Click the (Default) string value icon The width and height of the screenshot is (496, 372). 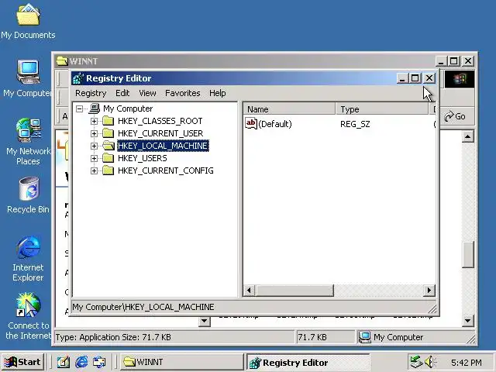coord(251,123)
